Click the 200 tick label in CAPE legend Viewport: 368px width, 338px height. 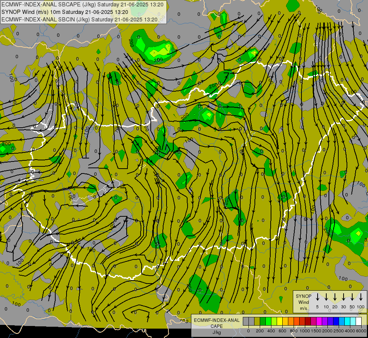coord(260,331)
